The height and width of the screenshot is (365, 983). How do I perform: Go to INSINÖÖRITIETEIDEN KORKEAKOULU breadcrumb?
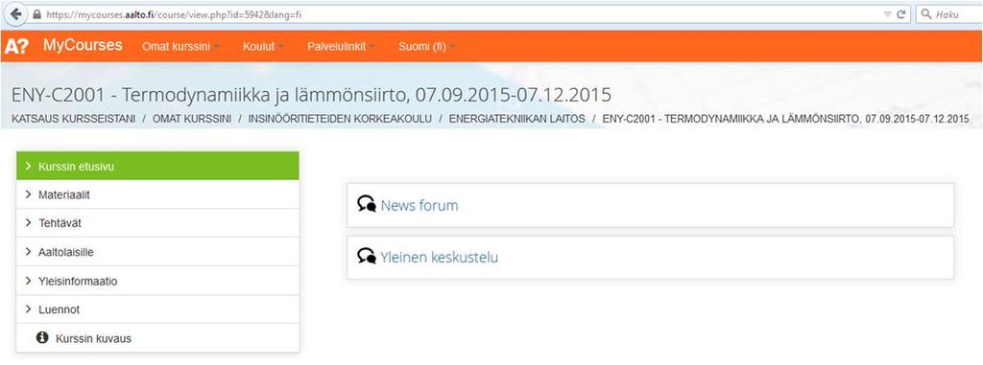pyautogui.click(x=340, y=119)
